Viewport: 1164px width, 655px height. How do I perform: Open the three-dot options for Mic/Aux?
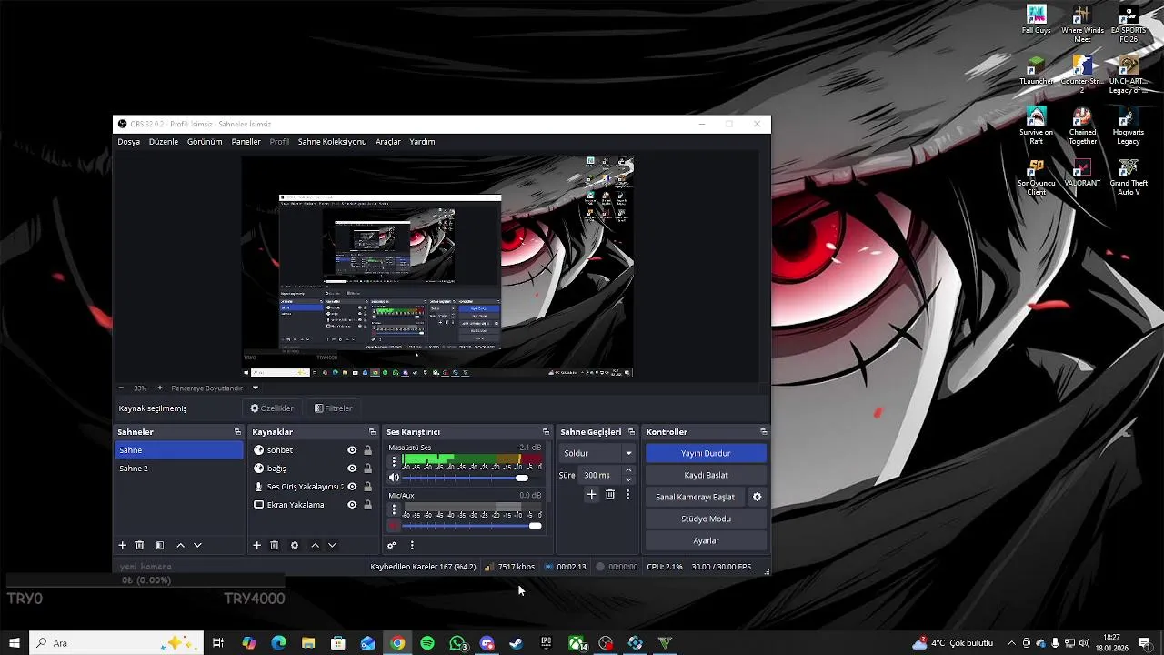coord(394,509)
